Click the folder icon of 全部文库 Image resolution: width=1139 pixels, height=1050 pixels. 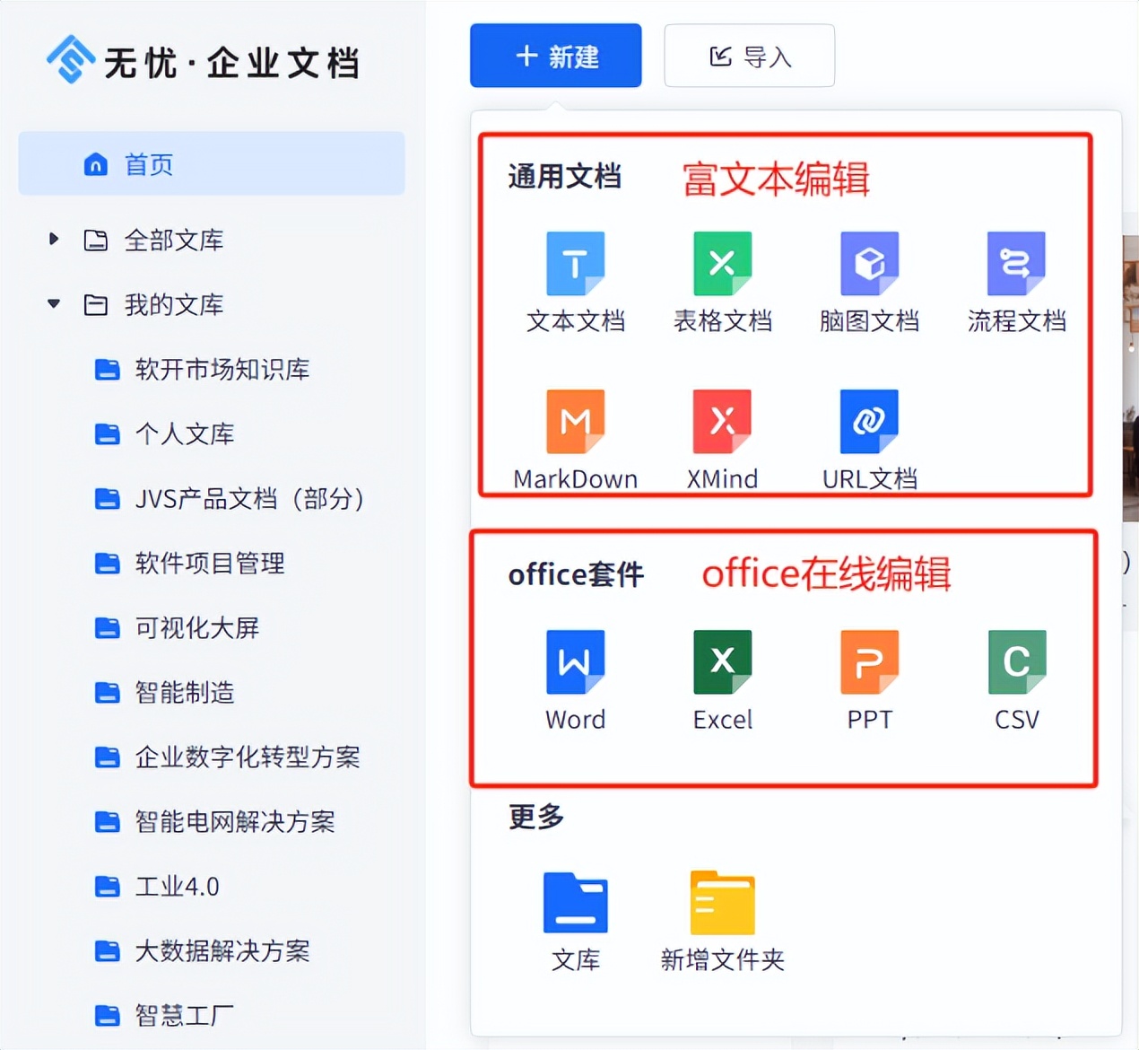pos(96,240)
